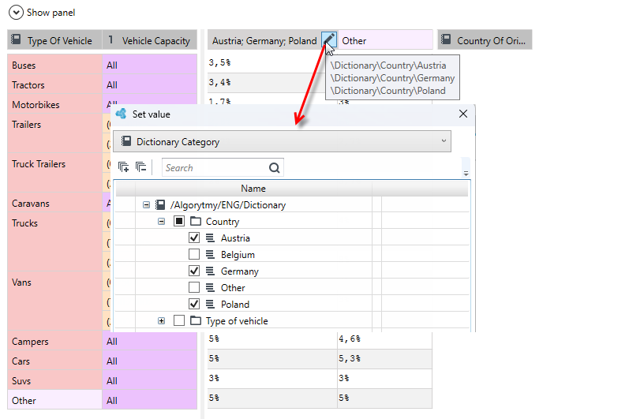This screenshot has width=644, height=419.
Task: Select the Trucks row label
Action: pyautogui.click(x=54, y=242)
